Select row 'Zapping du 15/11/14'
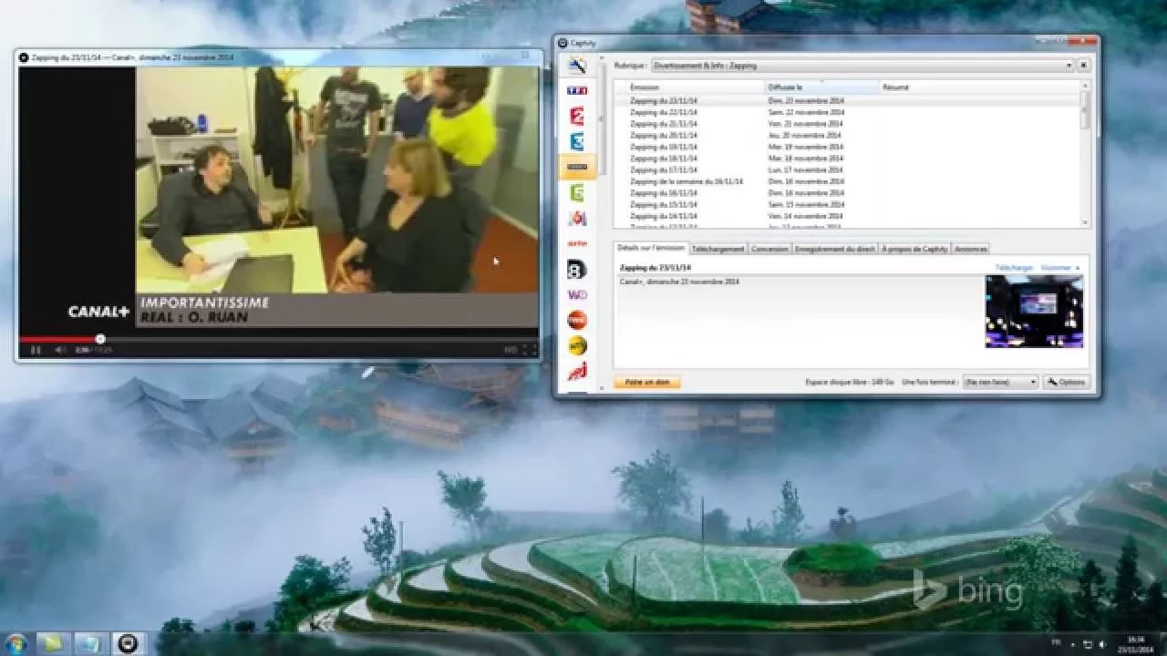 tap(847, 204)
